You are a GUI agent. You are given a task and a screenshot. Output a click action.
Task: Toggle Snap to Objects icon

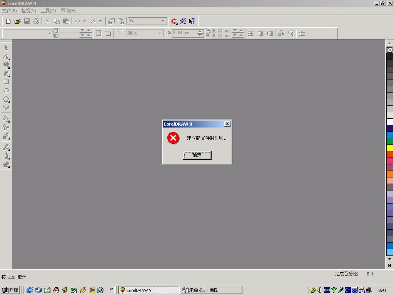[270, 34]
